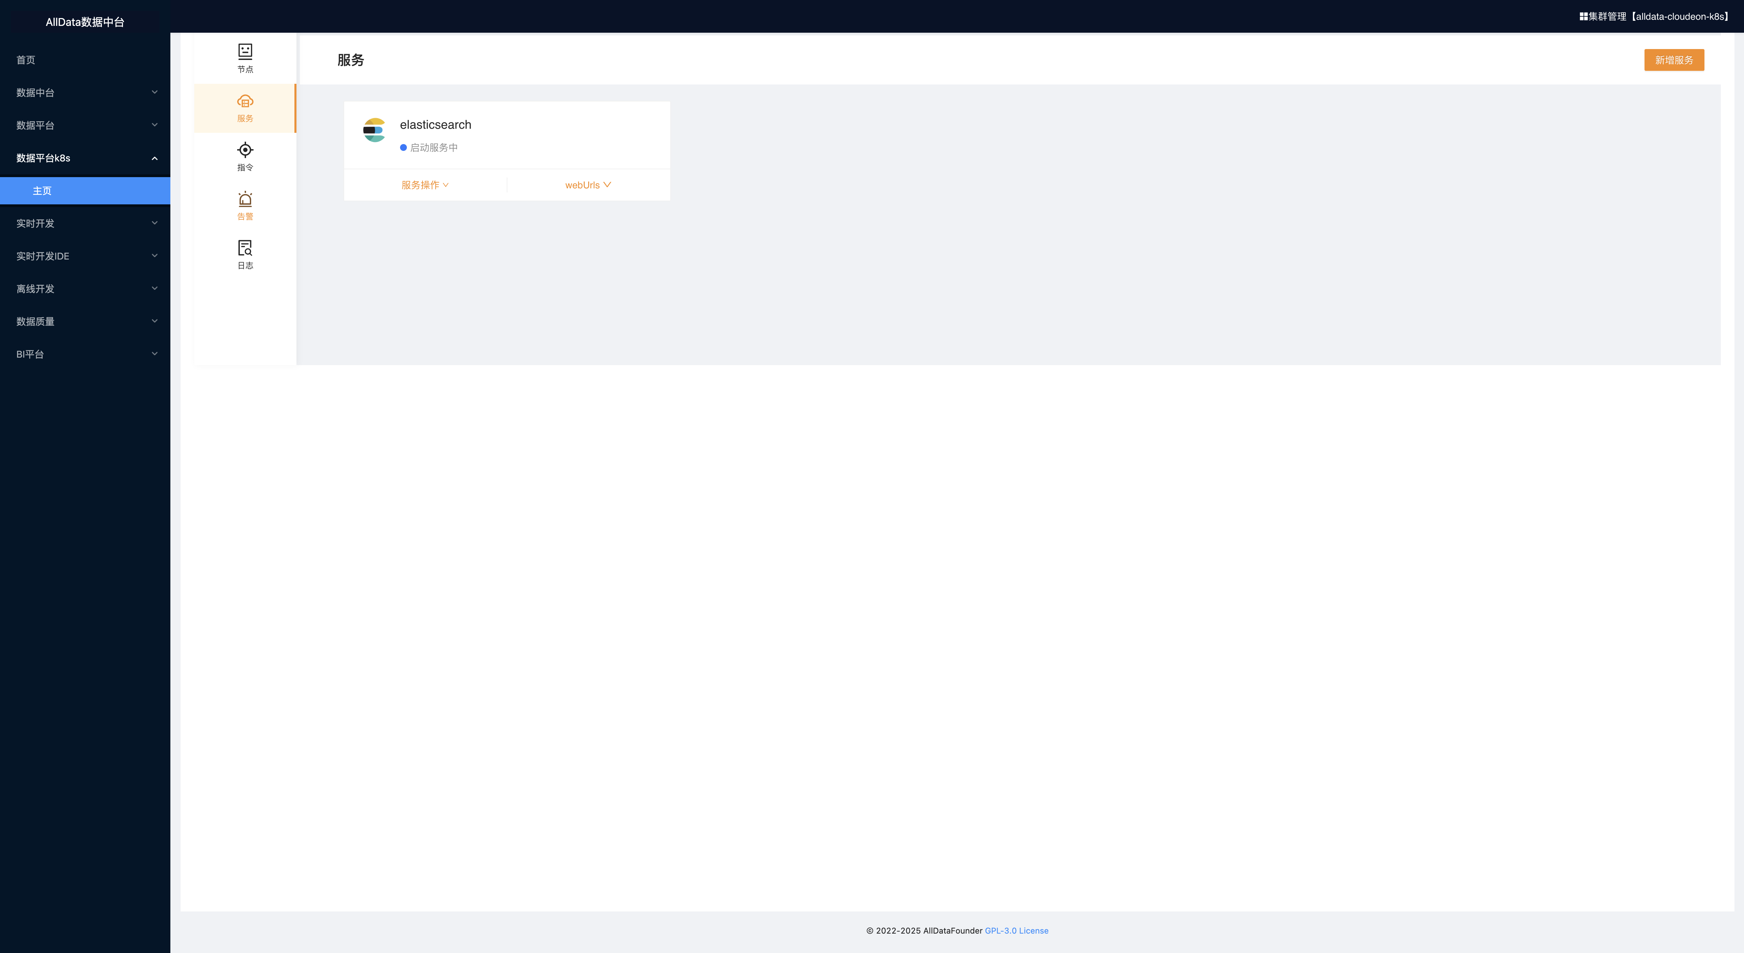Expand the 数据质量 menu chevron
Viewport: 1744px width, 953px height.
point(154,321)
